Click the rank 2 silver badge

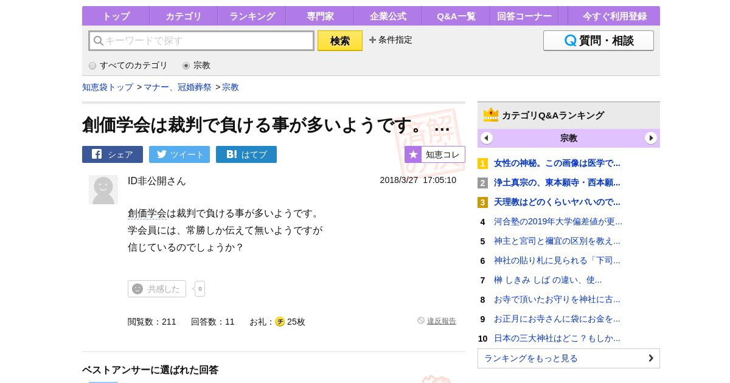(482, 183)
